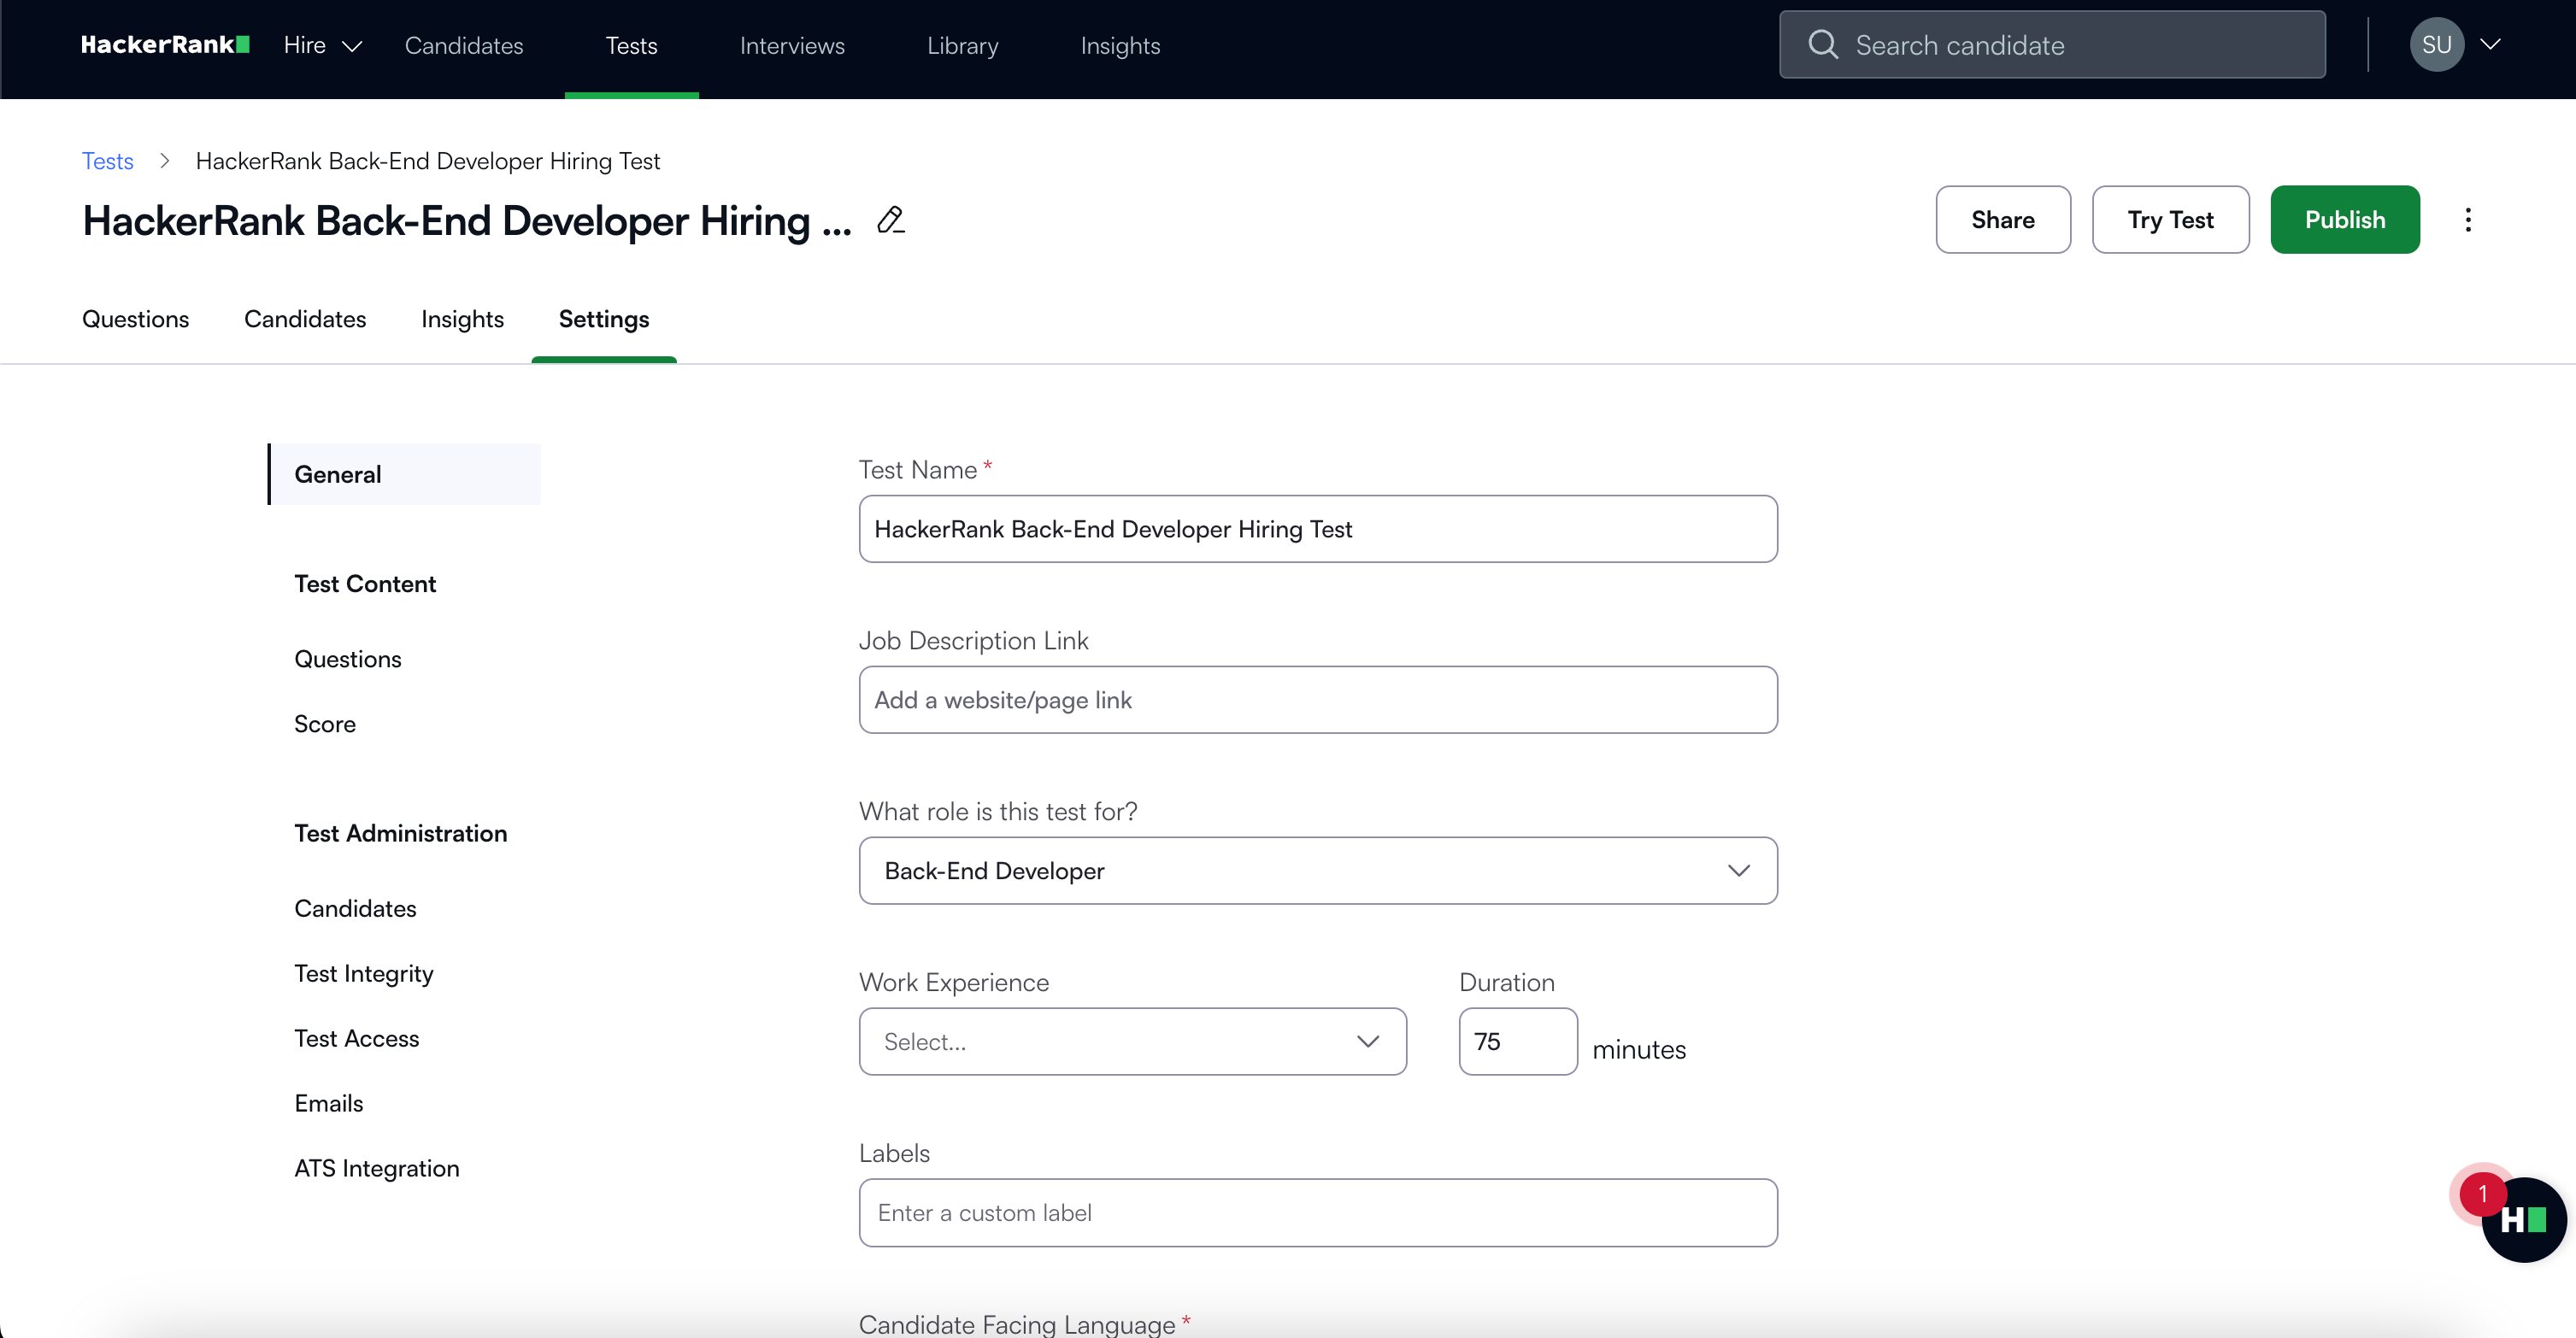The image size is (2576, 1338).
Task: Open the Library item in top navigation
Action: pos(962,46)
